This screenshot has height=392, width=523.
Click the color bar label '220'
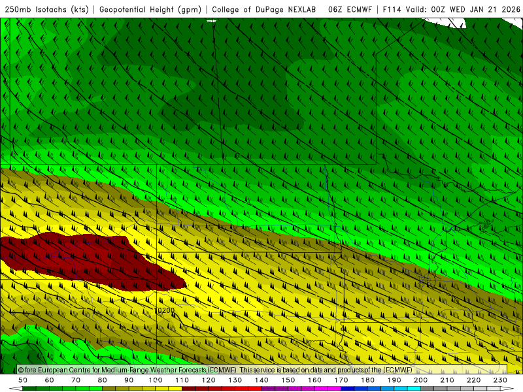coord(474,380)
